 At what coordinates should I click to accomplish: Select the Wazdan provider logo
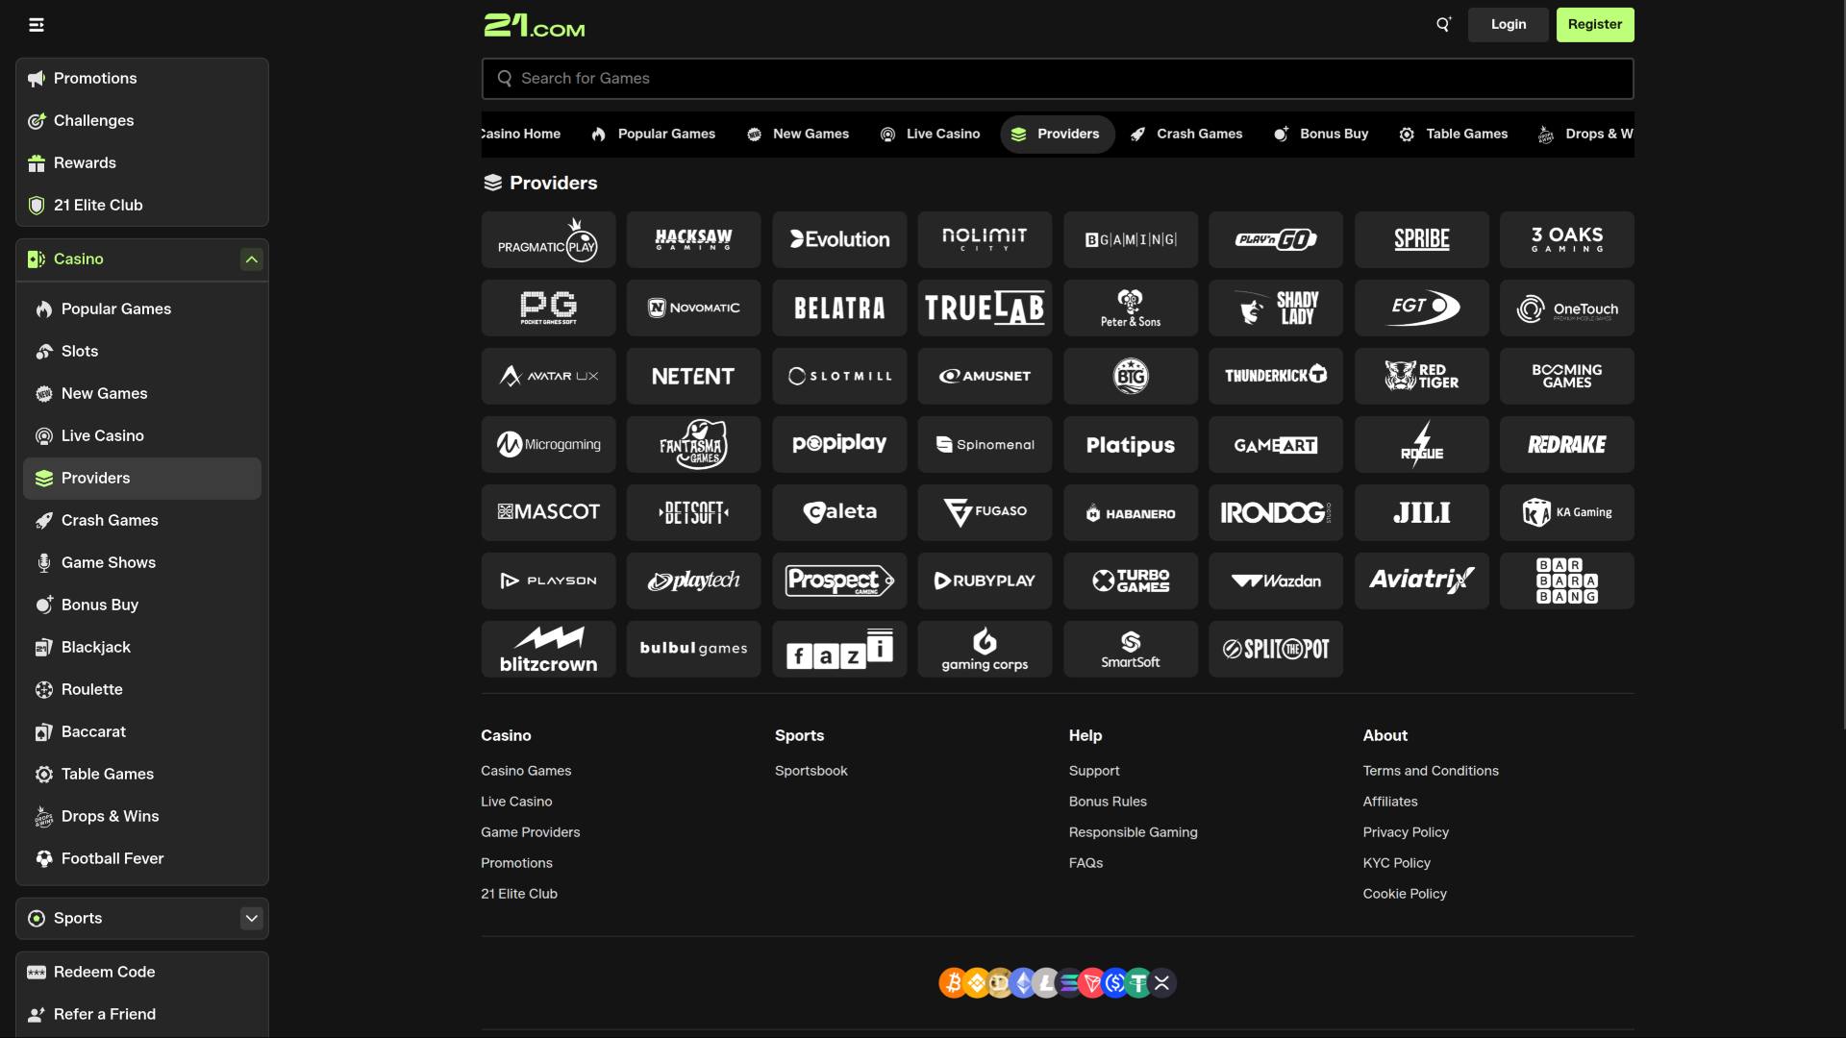coord(1276,581)
